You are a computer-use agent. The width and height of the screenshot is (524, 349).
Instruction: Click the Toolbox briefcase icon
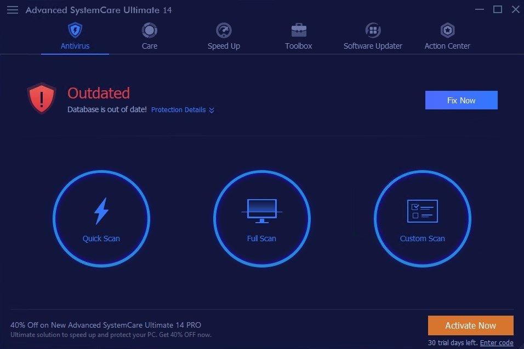[298, 31]
